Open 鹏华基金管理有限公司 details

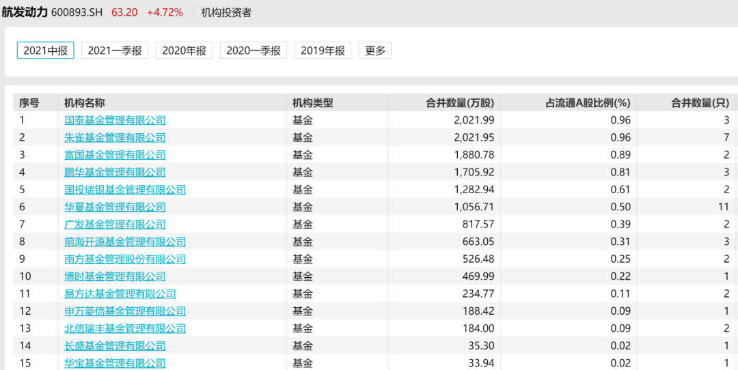(115, 173)
